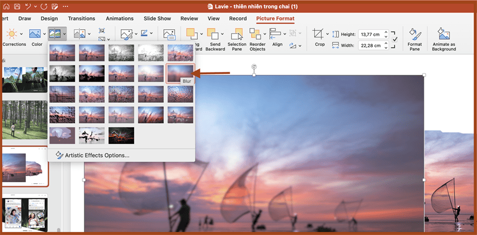Apply the Pencil Grayscale effect thumbnail
The width and height of the screenshot is (477, 235).
tap(121, 53)
